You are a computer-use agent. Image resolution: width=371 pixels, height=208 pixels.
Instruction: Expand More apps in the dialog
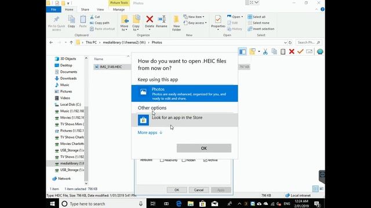point(150,132)
